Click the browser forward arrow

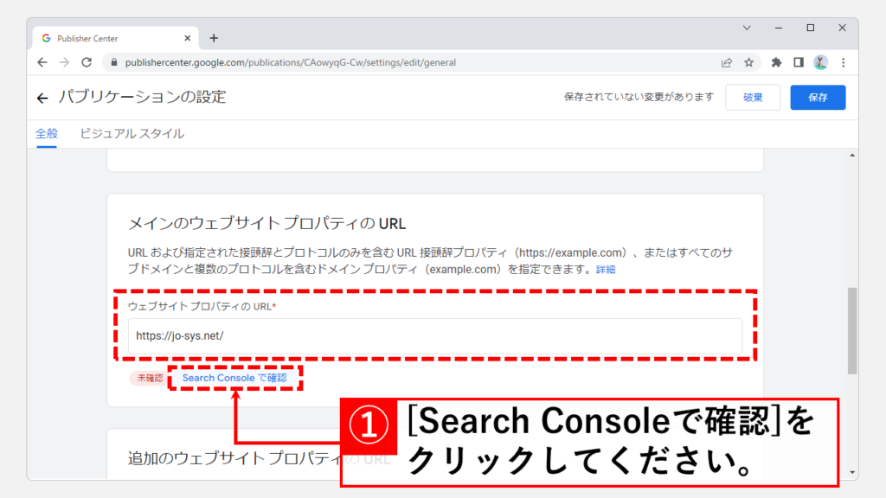(x=65, y=62)
